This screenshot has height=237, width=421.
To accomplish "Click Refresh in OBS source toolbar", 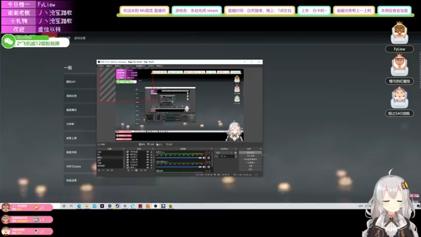I will (169, 144).
